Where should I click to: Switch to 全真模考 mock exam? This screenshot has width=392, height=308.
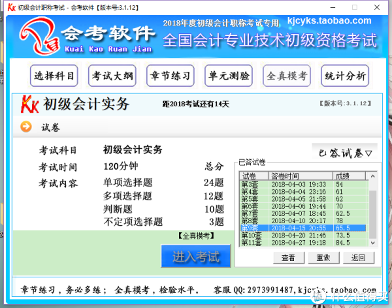[287, 76]
